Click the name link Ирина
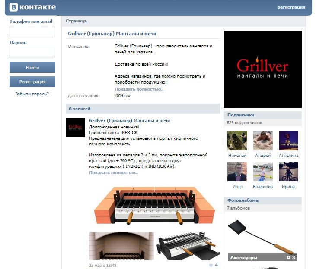 (x=288, y=187)
